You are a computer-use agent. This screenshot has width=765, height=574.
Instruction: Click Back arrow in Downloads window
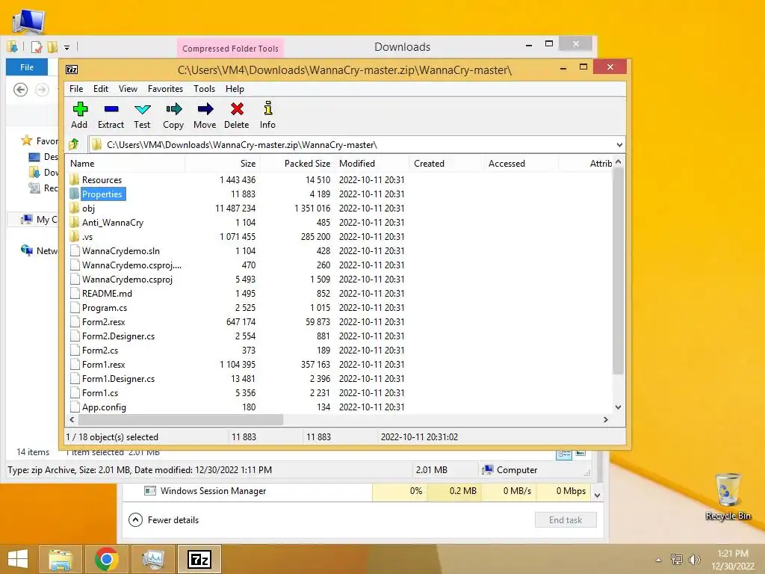pyautogui.click(x=20, y=90)
